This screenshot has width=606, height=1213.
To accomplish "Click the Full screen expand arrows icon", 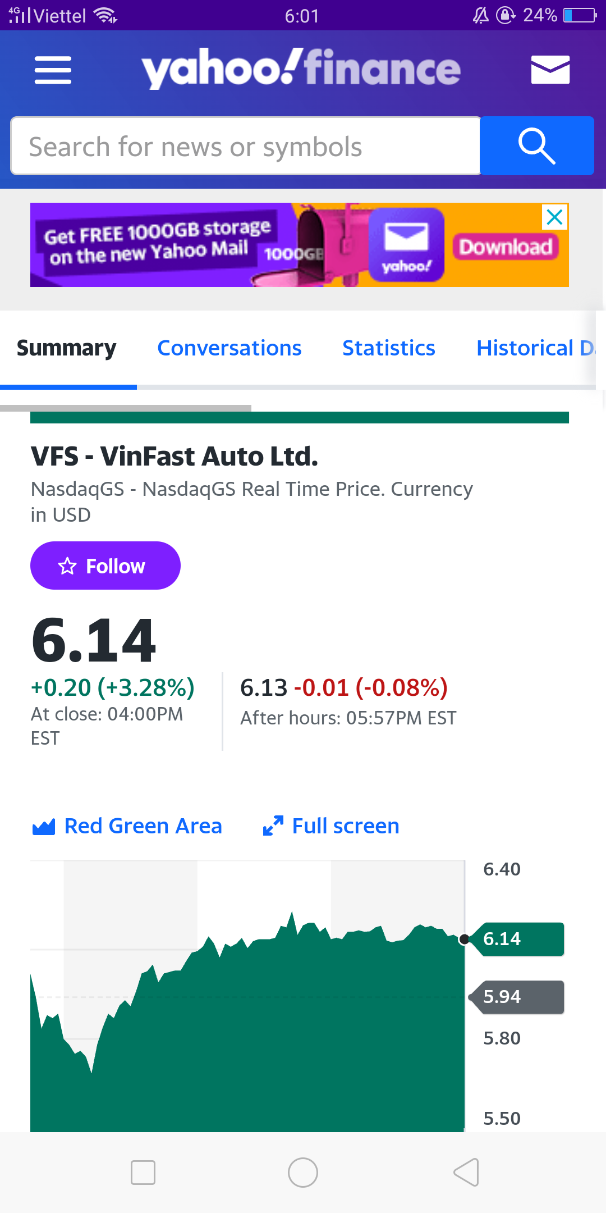I will [x=273, y=826].
